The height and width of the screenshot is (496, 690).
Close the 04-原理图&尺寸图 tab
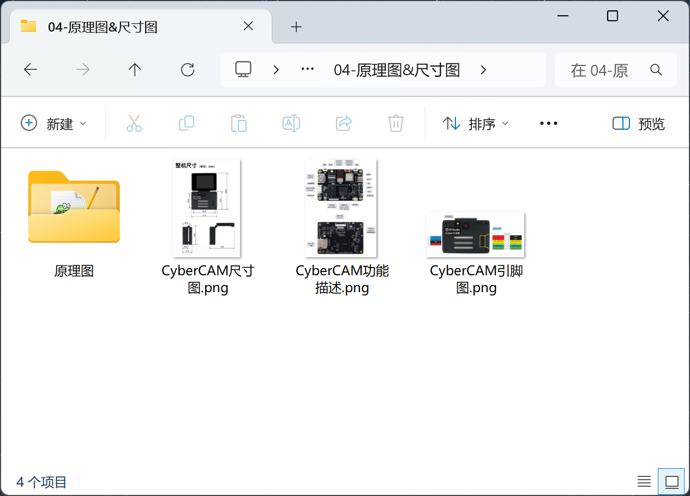coord(248,26)
